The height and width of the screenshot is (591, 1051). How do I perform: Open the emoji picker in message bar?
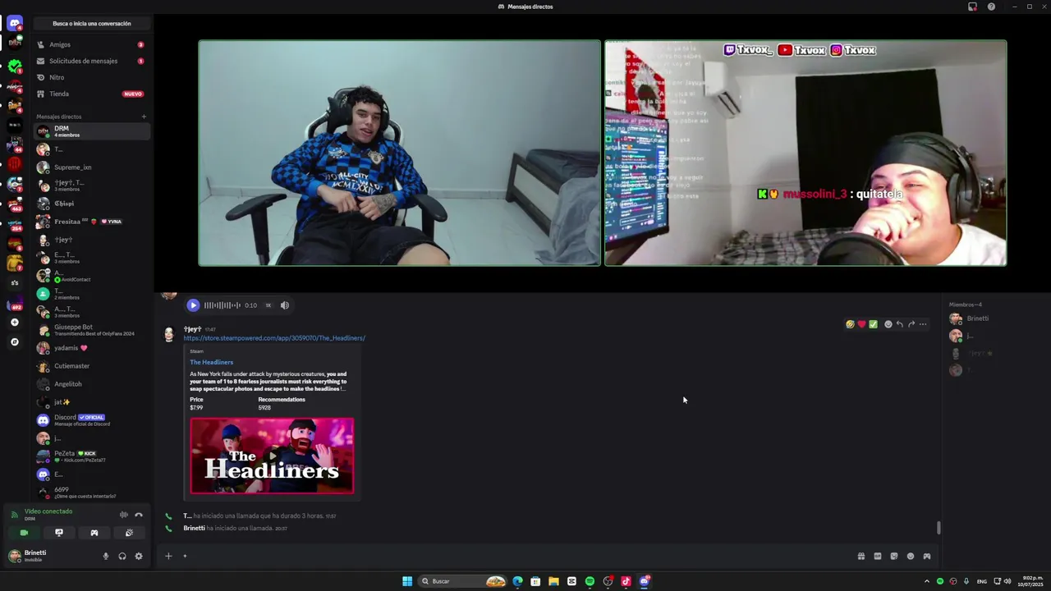910,556
